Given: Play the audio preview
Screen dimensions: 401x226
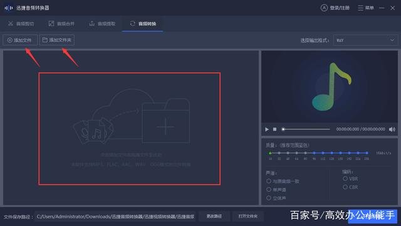Looking at the screenshot, I should coord(267,129).
